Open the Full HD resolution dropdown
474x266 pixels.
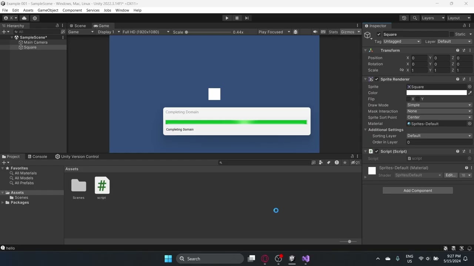(x=146, y=32)
